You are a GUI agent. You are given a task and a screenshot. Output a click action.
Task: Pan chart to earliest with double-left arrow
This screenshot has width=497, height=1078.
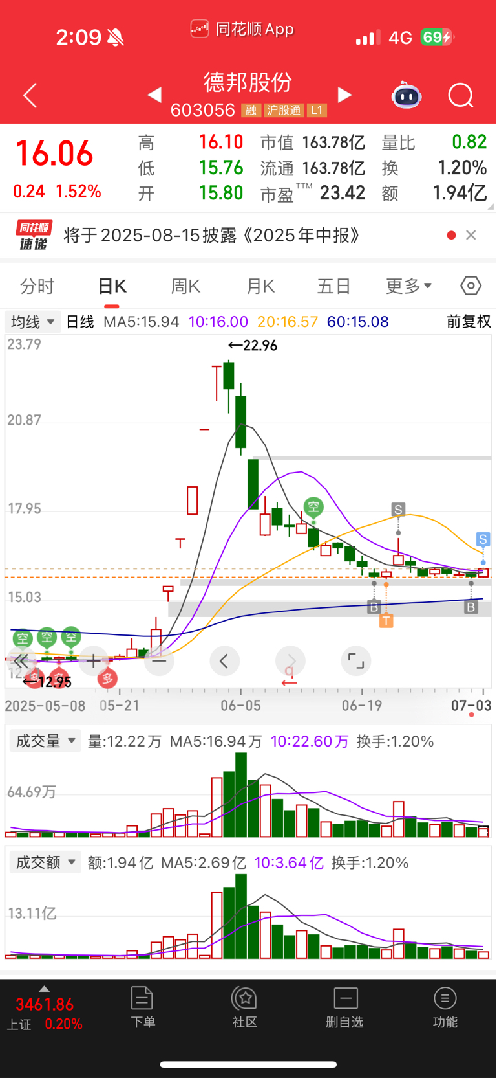click(21, 661)
